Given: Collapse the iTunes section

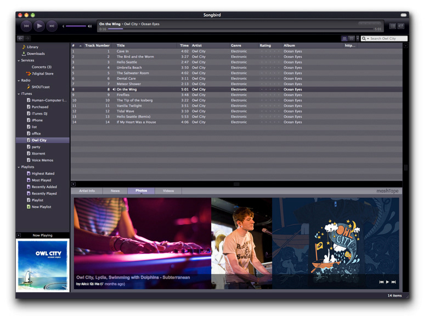Looking at the screenshot, I should pos(19,94).
